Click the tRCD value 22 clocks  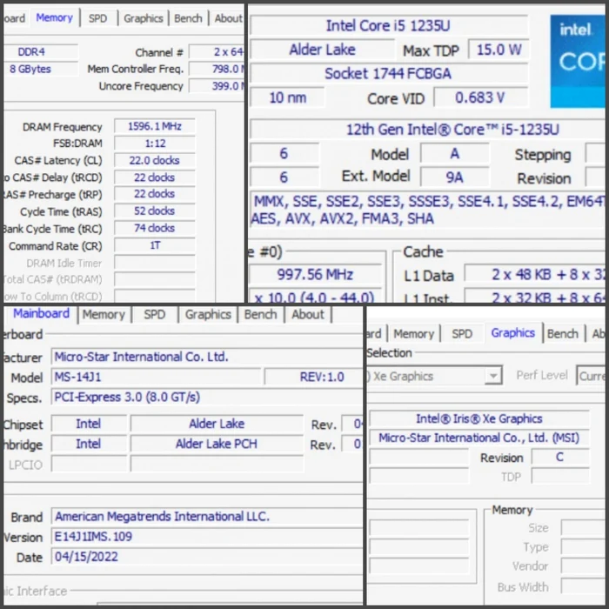(x=155, y=177)
